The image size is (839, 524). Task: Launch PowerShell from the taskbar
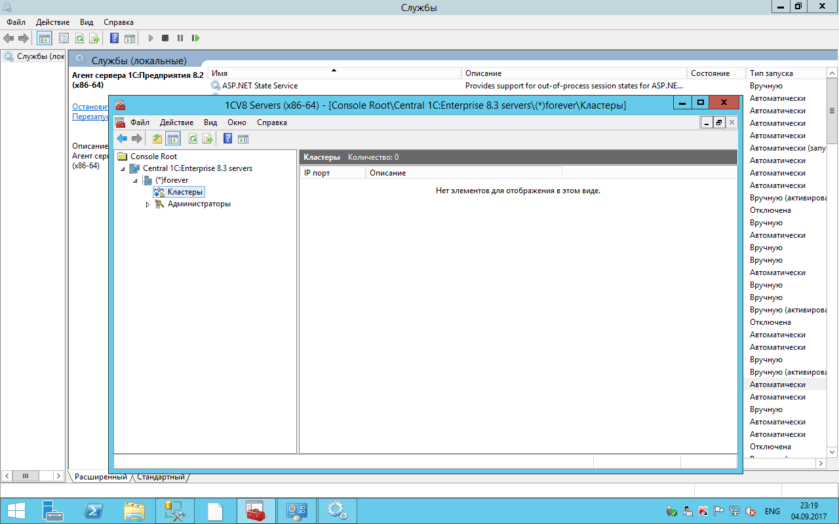point(94,511)
